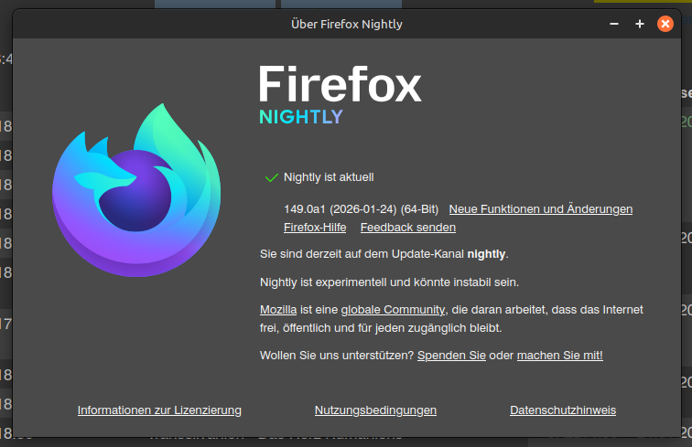Click the update channel text 'nightly'
Viewport: 692px width, 447px height.
486,254
